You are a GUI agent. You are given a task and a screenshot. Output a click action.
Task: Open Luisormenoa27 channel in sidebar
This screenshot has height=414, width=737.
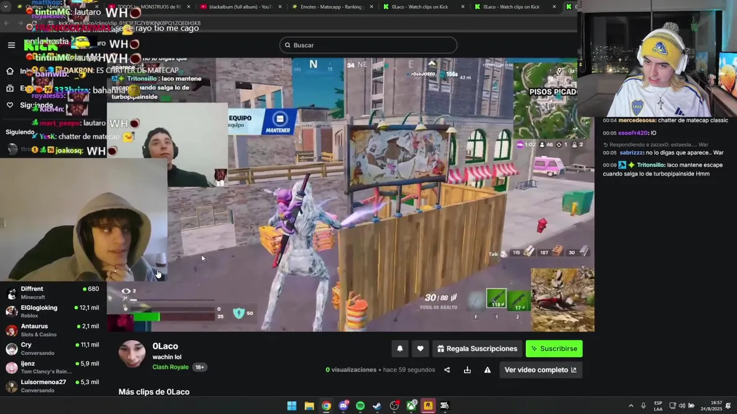54,386
